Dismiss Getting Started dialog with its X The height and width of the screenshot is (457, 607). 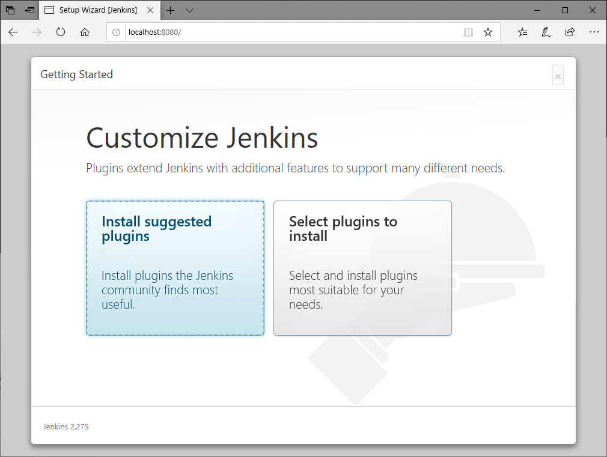tap(558, 75)
